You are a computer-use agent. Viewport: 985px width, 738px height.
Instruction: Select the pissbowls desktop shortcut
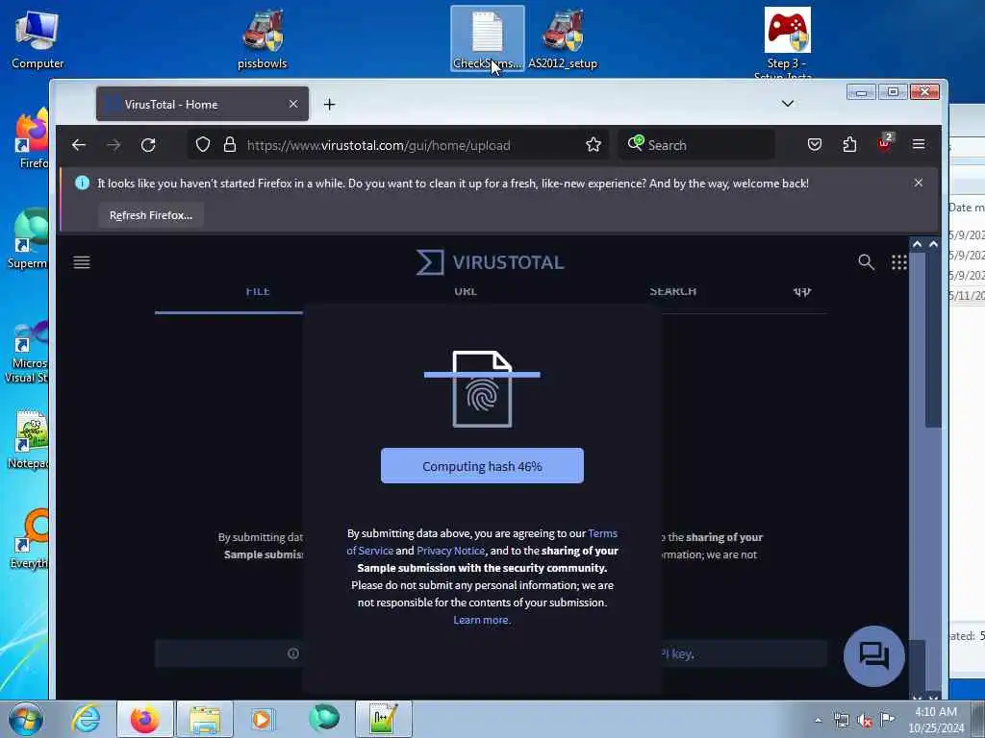point(262,38)
